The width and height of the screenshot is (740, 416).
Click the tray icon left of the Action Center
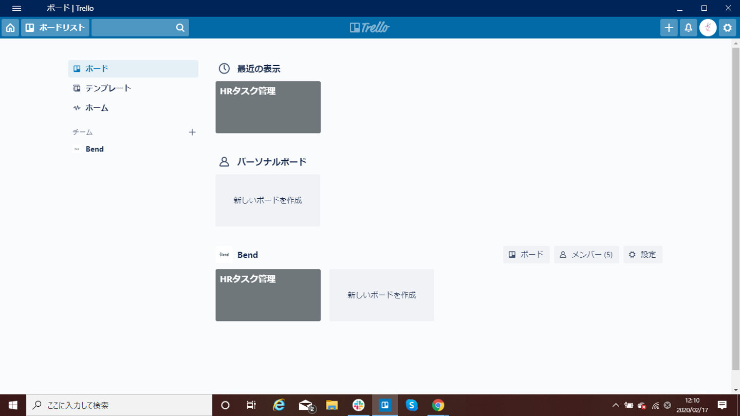click(668, 405)
